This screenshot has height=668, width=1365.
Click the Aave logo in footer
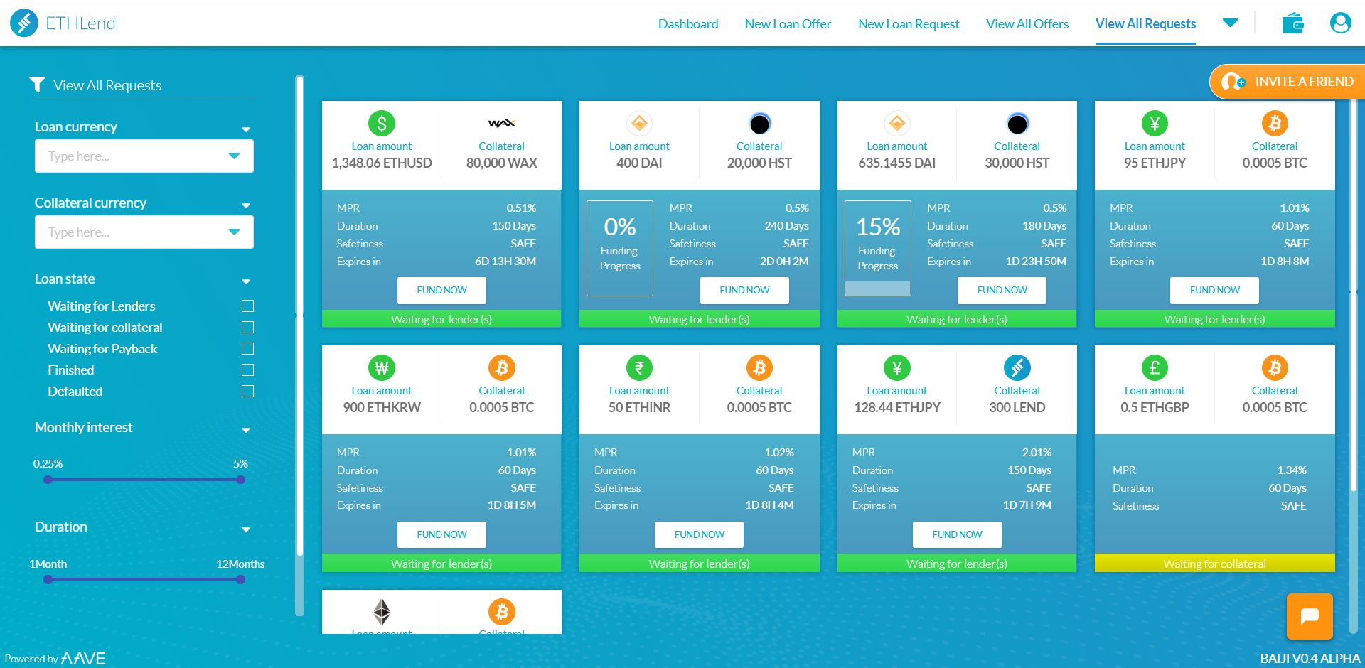(83, 658)
